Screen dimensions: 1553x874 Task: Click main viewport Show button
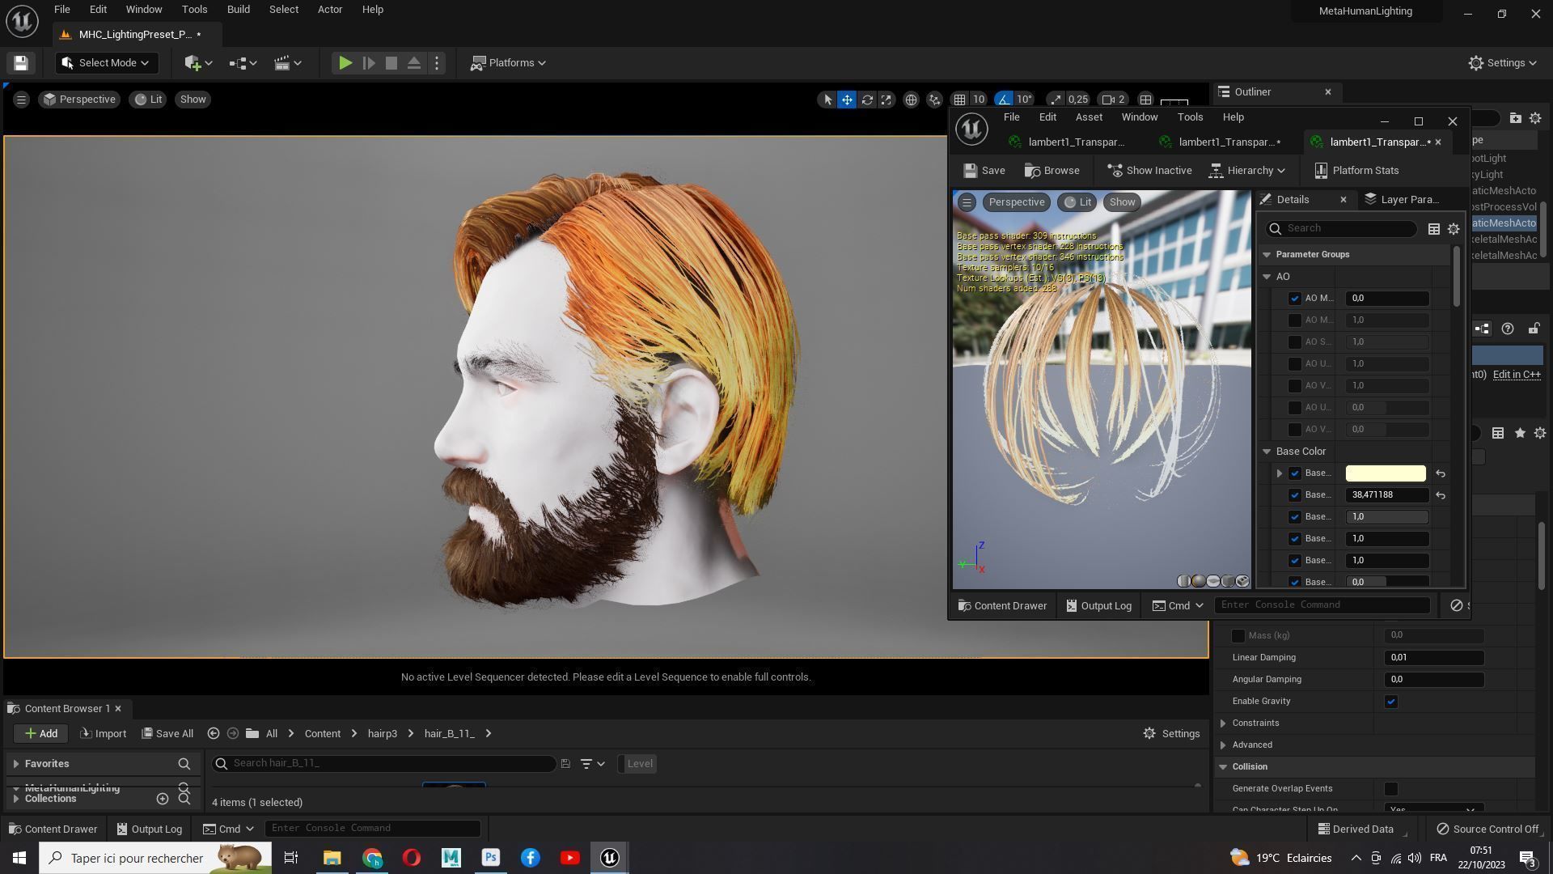pos(193,100)
